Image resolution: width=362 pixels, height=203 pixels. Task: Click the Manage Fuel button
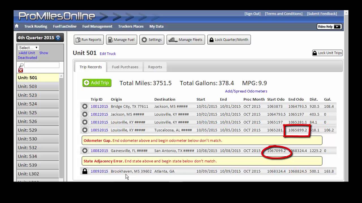point(122,40)
